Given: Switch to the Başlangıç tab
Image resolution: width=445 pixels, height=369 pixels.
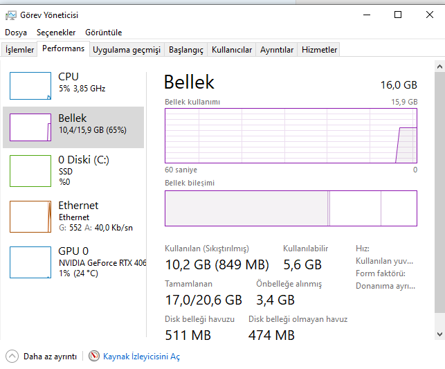Looking at the screenshot, I should point(186,50).
